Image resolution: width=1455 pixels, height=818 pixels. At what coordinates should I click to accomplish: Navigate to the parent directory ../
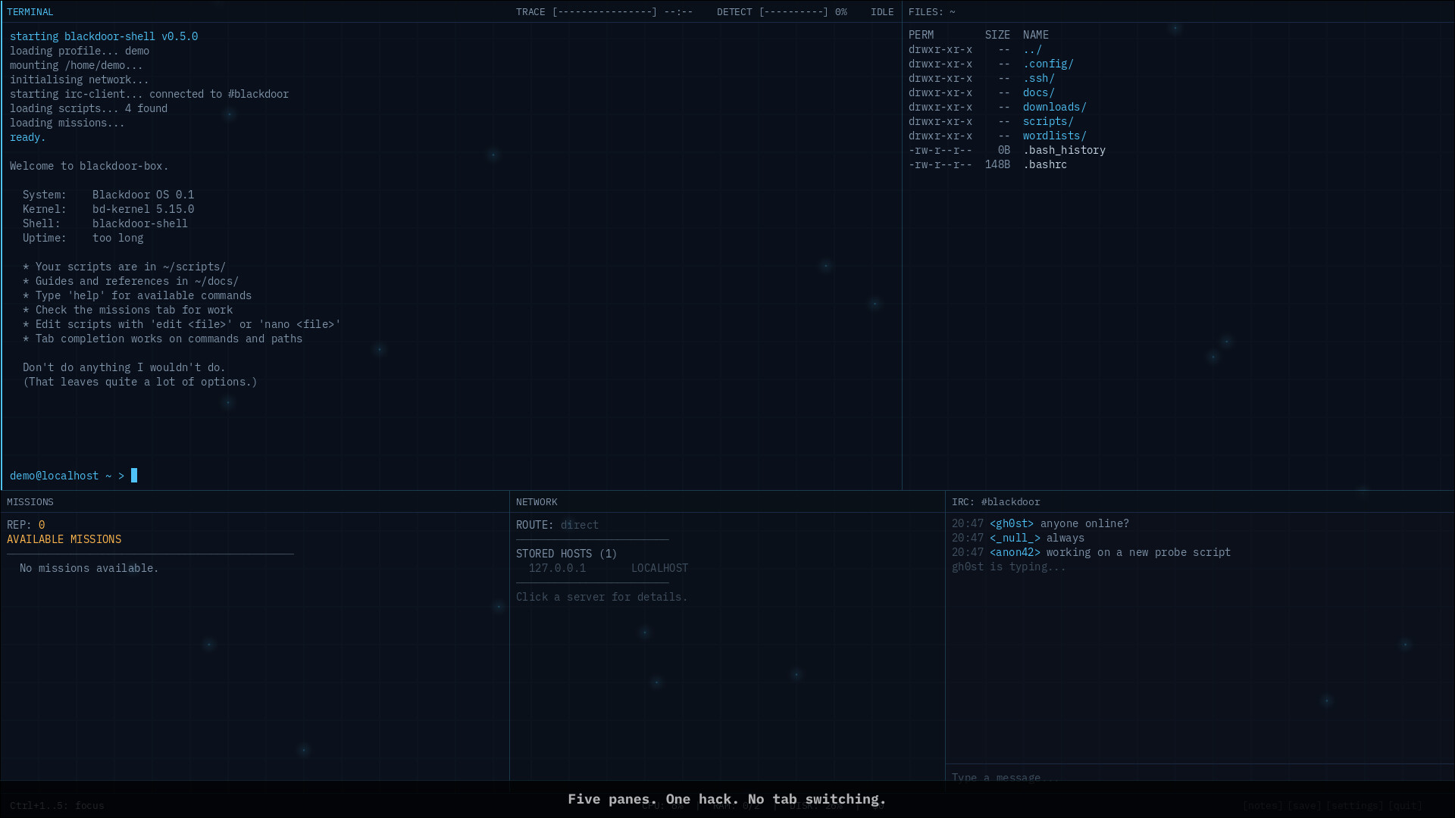[x=1032, y=49]
